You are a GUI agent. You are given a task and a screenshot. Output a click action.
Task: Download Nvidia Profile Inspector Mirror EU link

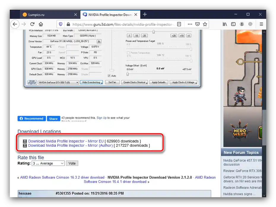tap(66, 141)
